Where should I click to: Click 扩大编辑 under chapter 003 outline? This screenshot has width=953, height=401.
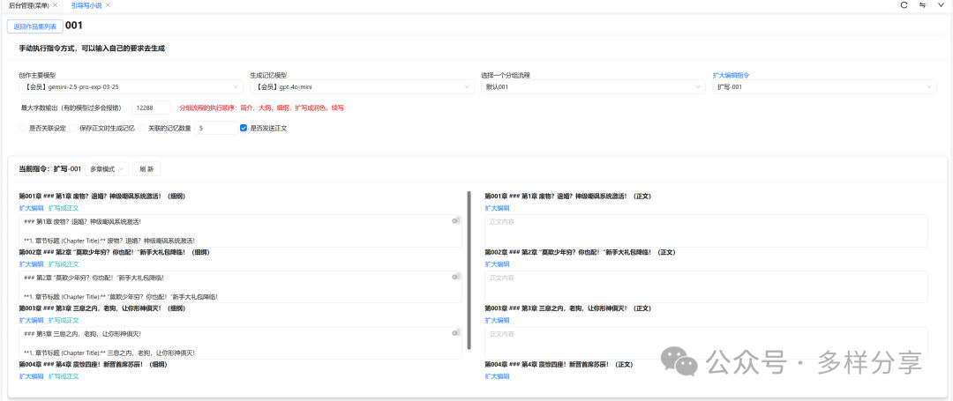click(x=31, y=320)
